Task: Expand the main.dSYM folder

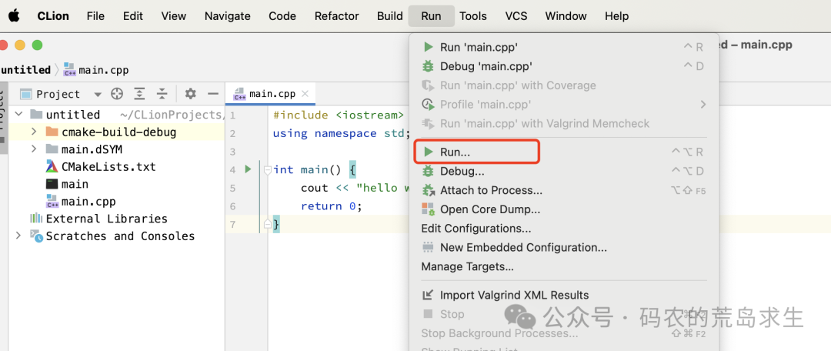Action: click(x=34, y=149)
